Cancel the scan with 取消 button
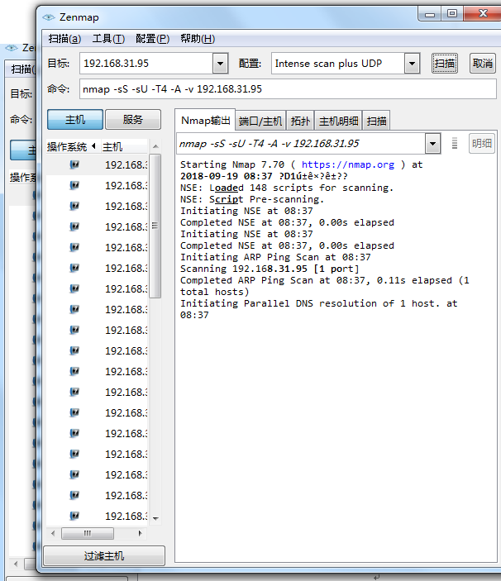Screen dimensions: 501x581 point(483,64)
